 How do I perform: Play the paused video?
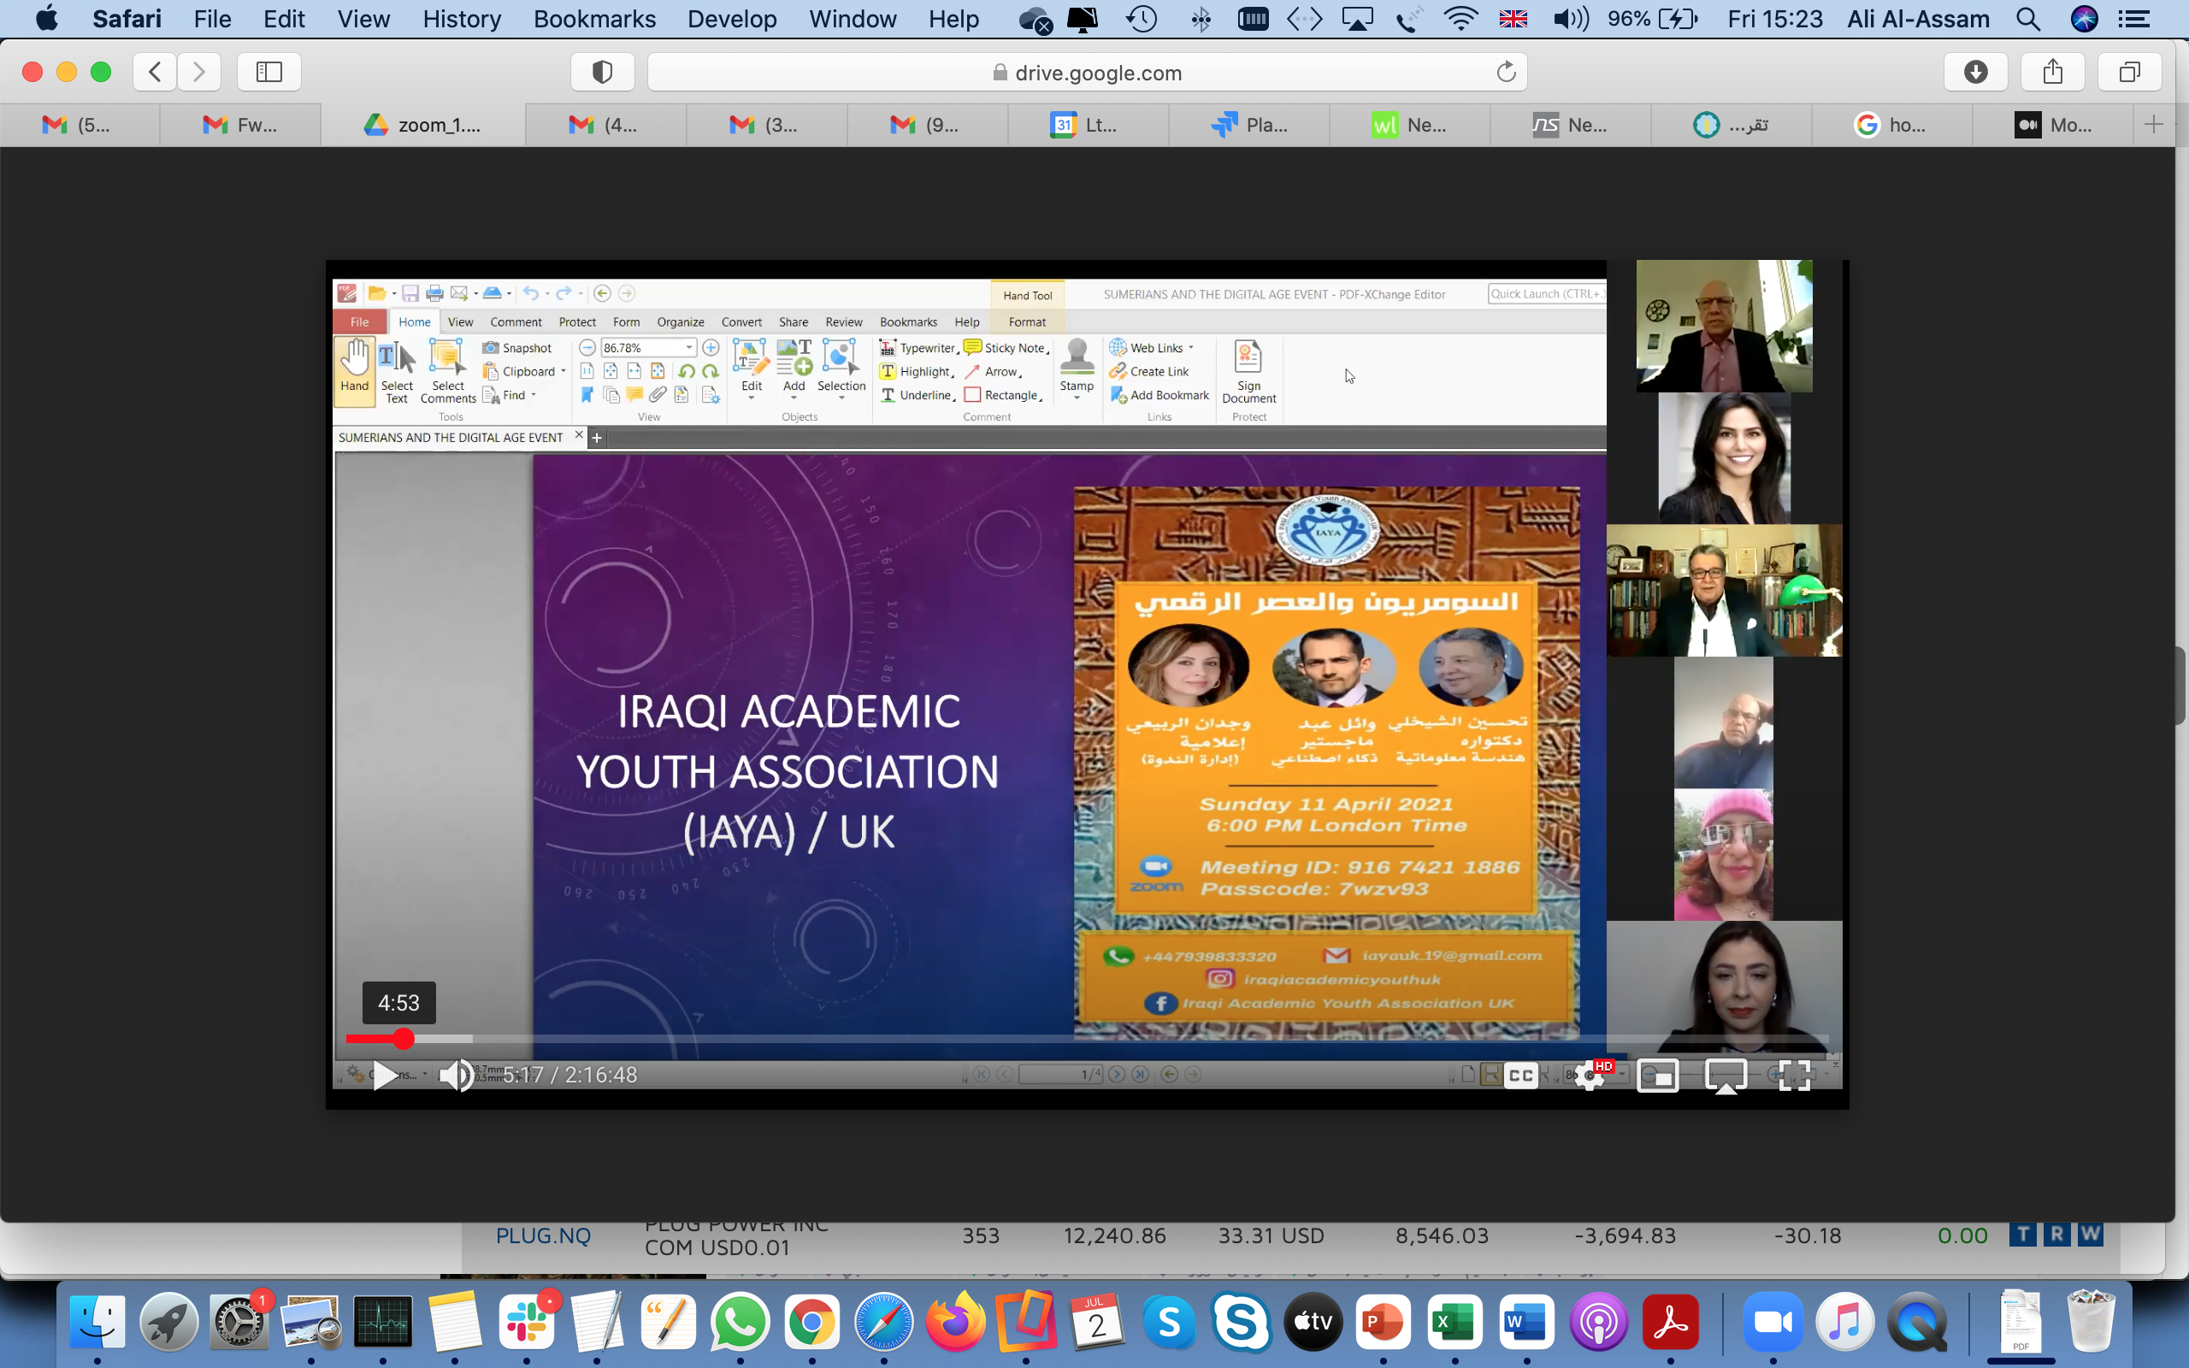click(385, 1075)
